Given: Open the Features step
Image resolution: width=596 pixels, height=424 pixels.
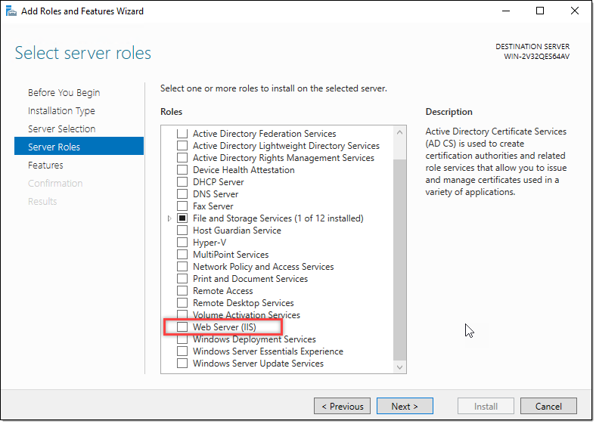Looking at the screenshot, I should (45, 165).
